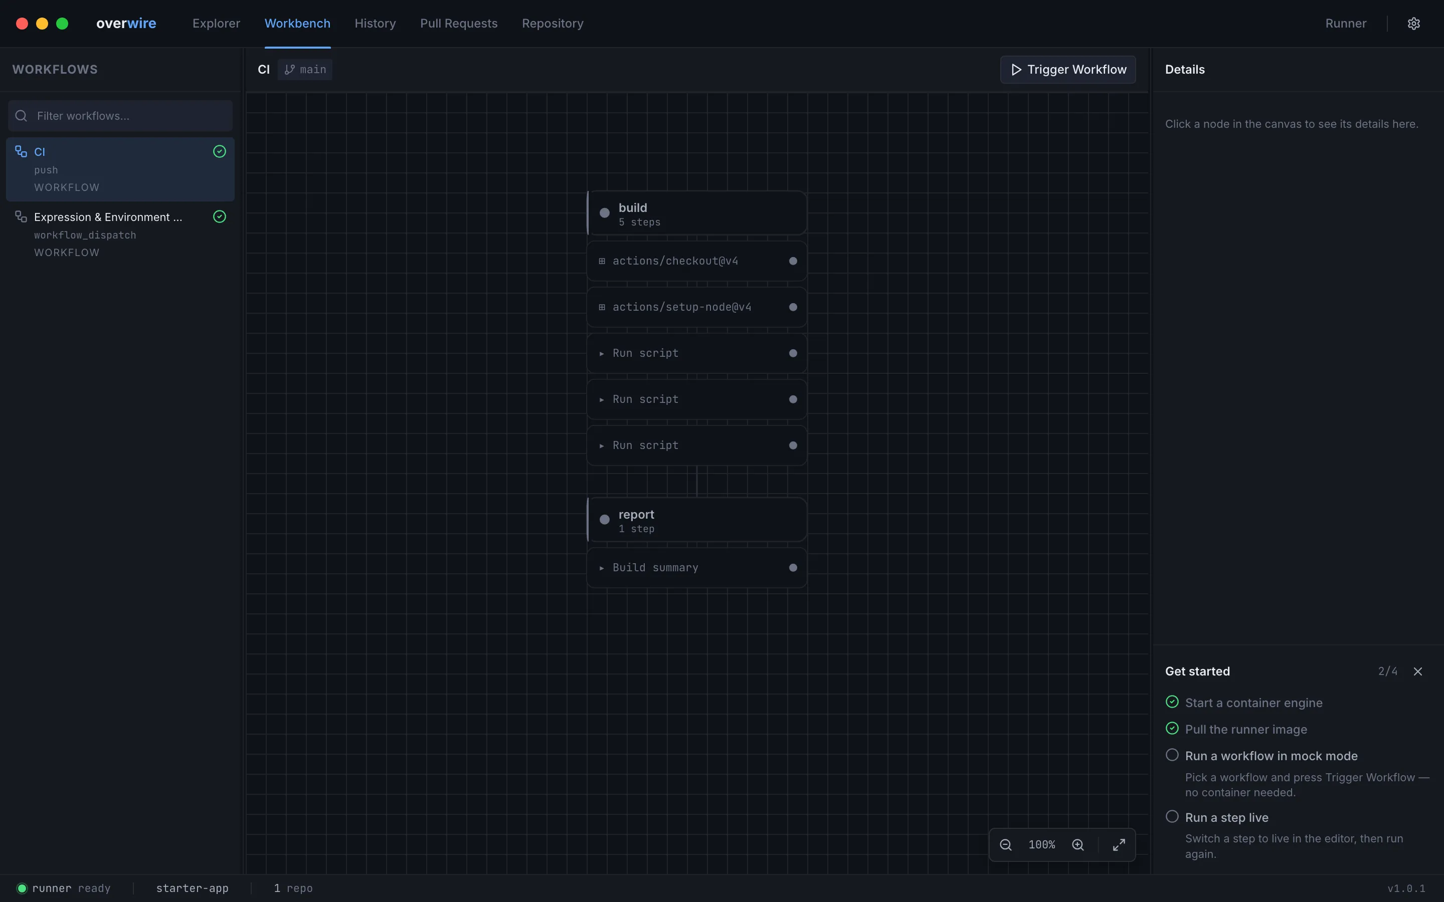1444x902 pixels.
Task: Click Run a workflow in mock mode item
Action: 1271,756
